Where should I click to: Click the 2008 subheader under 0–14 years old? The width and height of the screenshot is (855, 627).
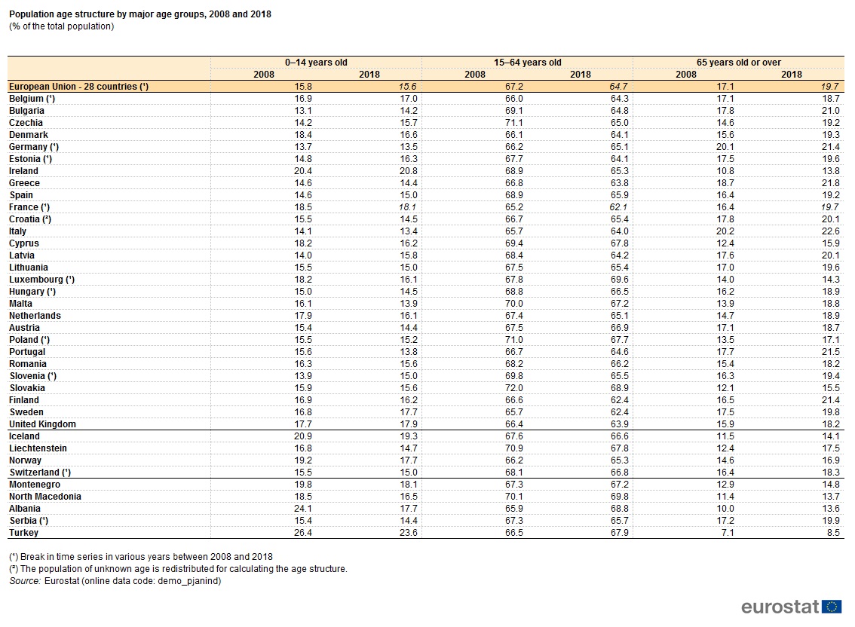(x=264, y=74)
